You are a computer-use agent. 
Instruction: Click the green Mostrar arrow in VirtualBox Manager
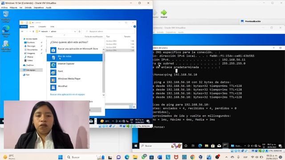164,14
